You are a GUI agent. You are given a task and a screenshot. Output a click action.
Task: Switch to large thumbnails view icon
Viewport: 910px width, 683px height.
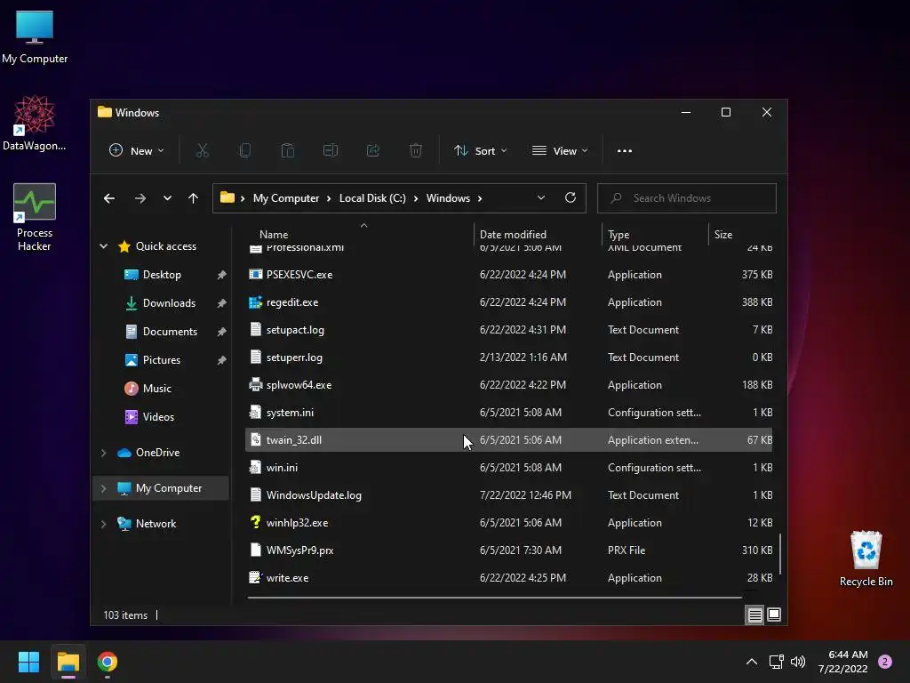click(774, 615)
